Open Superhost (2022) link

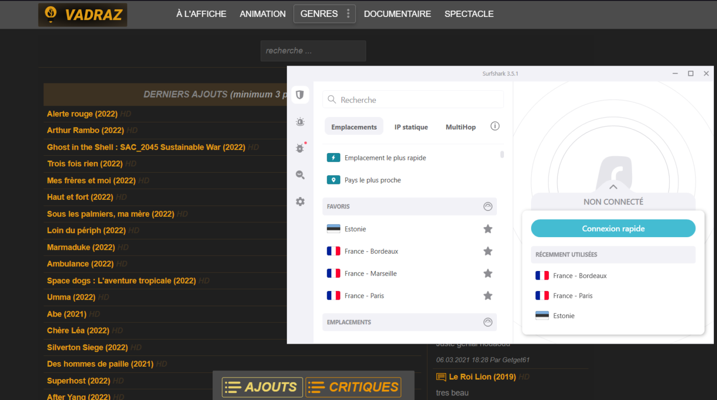coord(78,381)
